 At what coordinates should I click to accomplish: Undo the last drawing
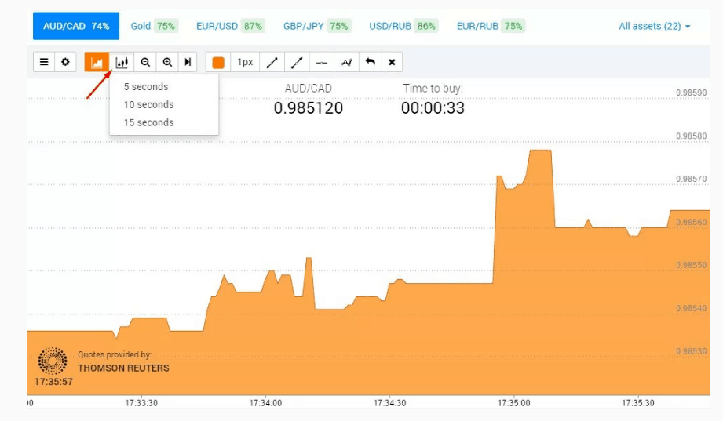pos(371,62)
